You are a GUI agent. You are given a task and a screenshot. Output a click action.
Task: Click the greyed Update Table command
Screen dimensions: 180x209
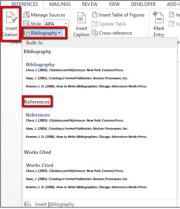[x=109, y=24]
